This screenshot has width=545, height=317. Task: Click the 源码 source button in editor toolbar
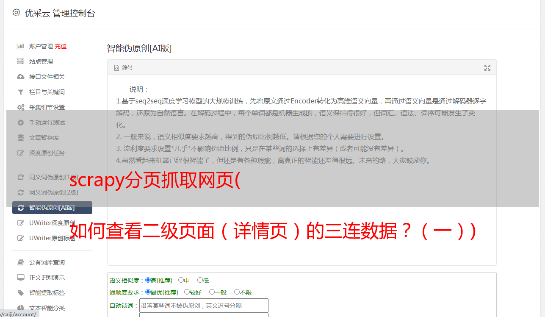123,67
